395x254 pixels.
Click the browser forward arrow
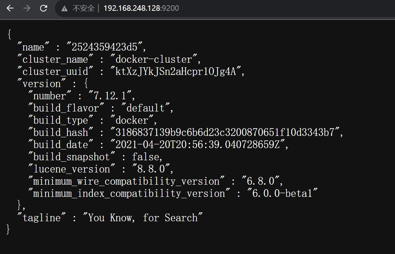click(x=27, y=8)
